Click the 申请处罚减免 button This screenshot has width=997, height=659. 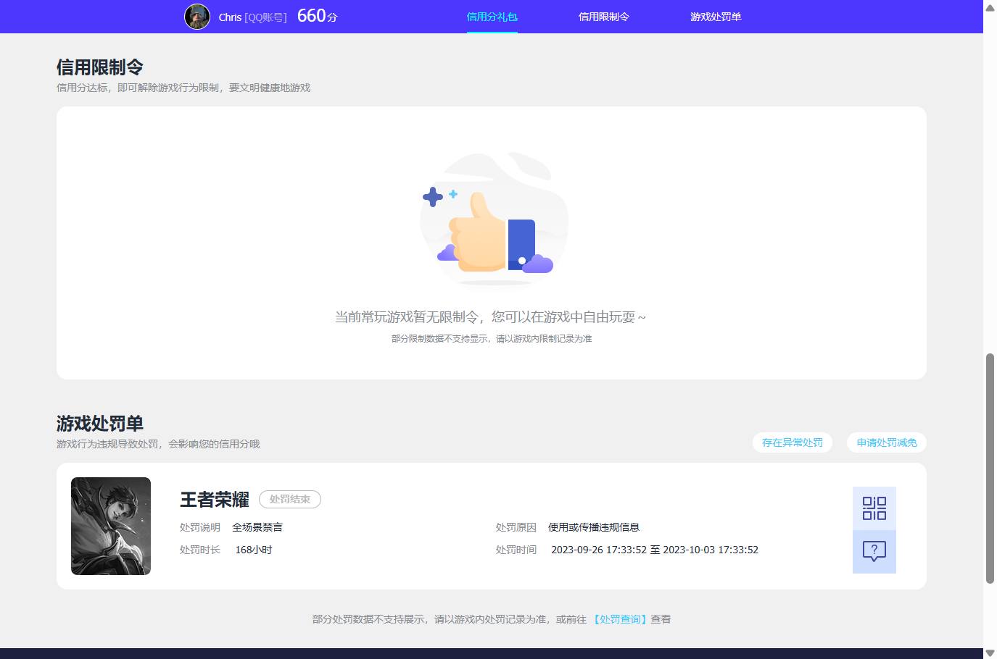point(886,442)
